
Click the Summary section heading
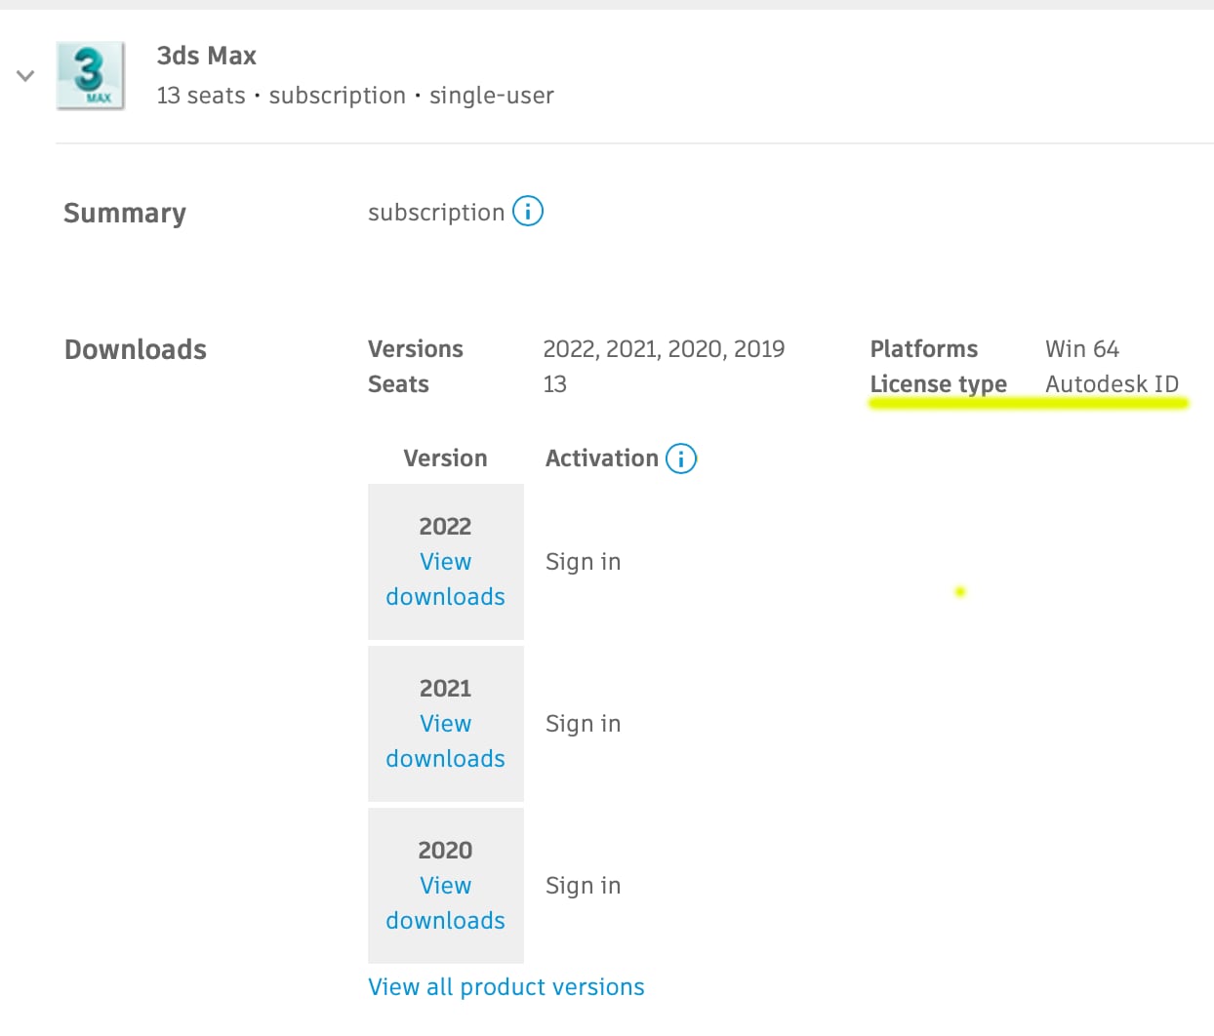click(125, 213)
